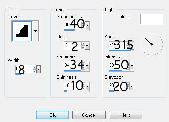Image resolution: width=169 pixels, height=122 pixels.
Task: Decrease Depth with the down arrow
Action: [83, 48]
